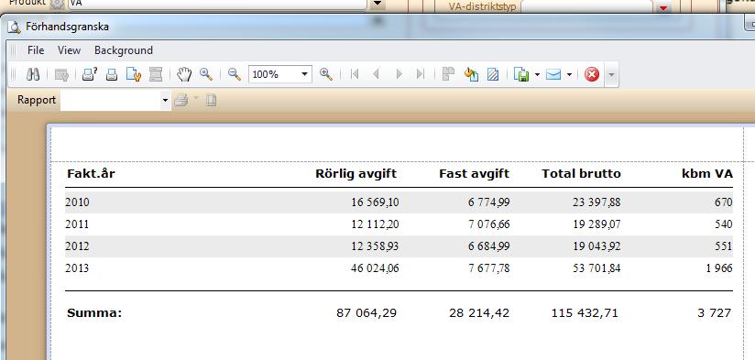Click the Zoom In magnifier icon
Screen dimensions: 755x360
(x=326, y=74)
